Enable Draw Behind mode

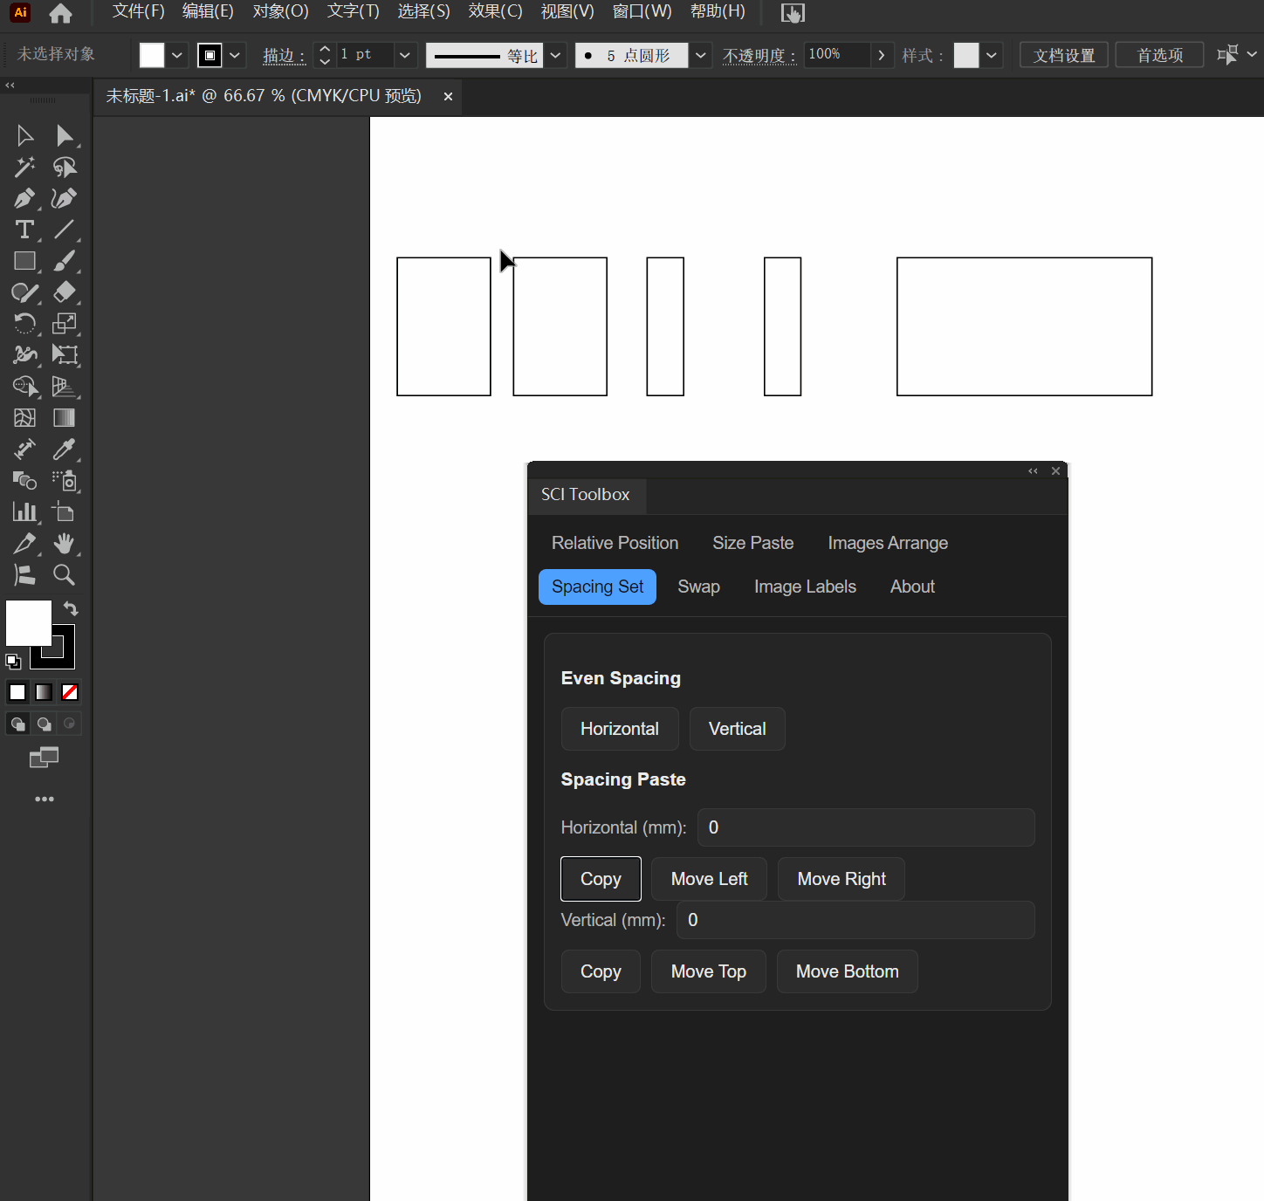[x=44, y=724]
